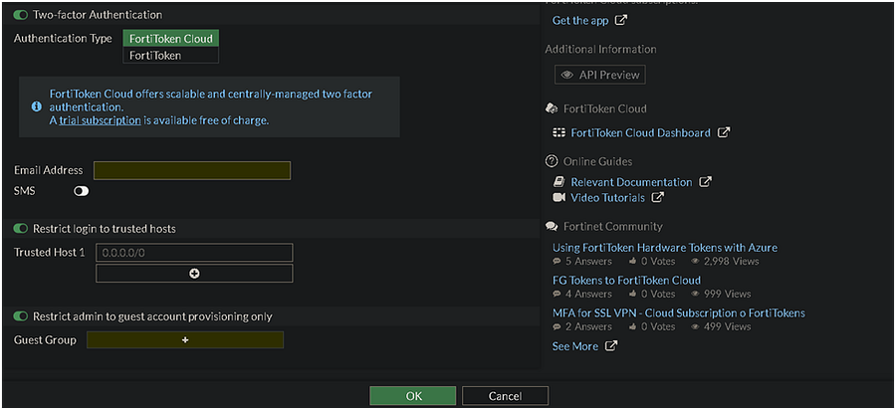This screenshot has height=410, width=896.
Task: Open Video Tutorials link
Action: [x=608, y=198]
